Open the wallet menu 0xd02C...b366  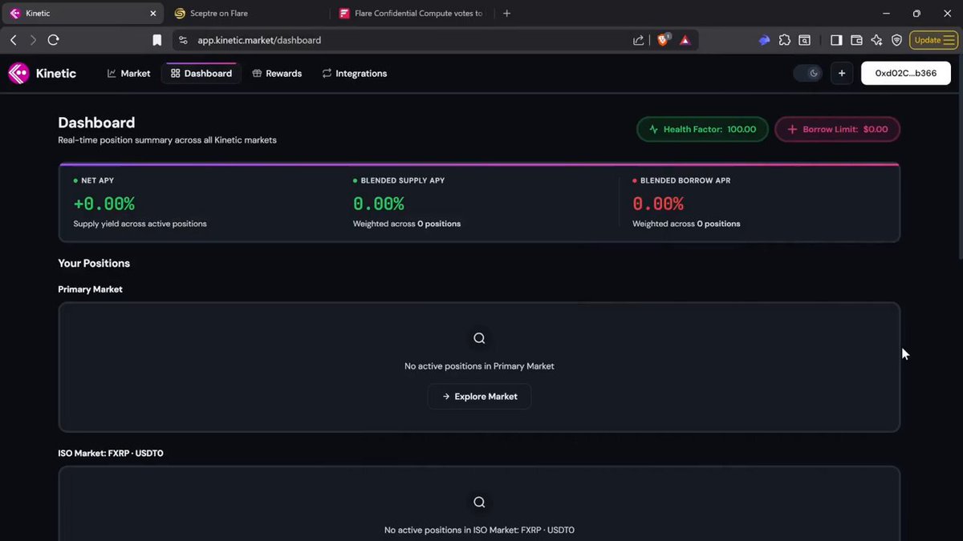coord(906,73)
